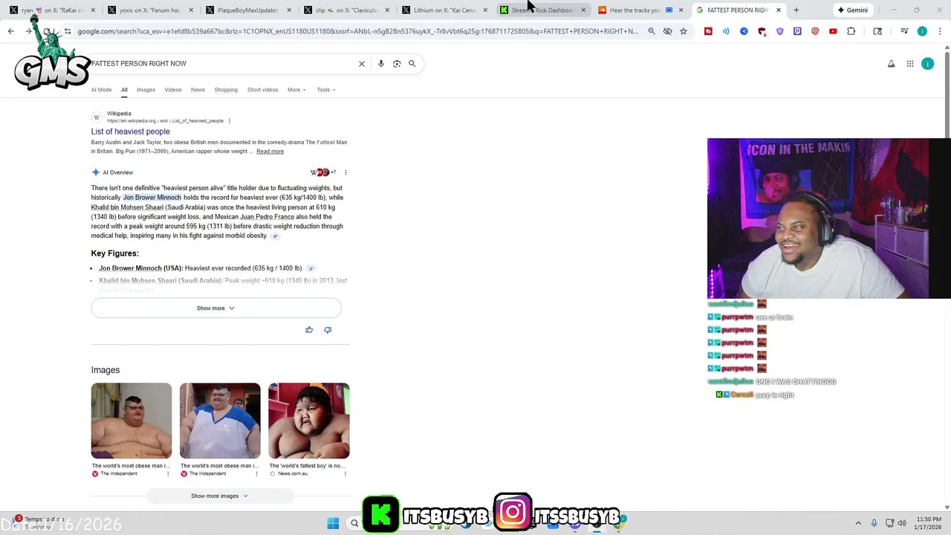Switch to Videos search tab
The width and height of the screenshot is (951, 535).
[173, 90]
